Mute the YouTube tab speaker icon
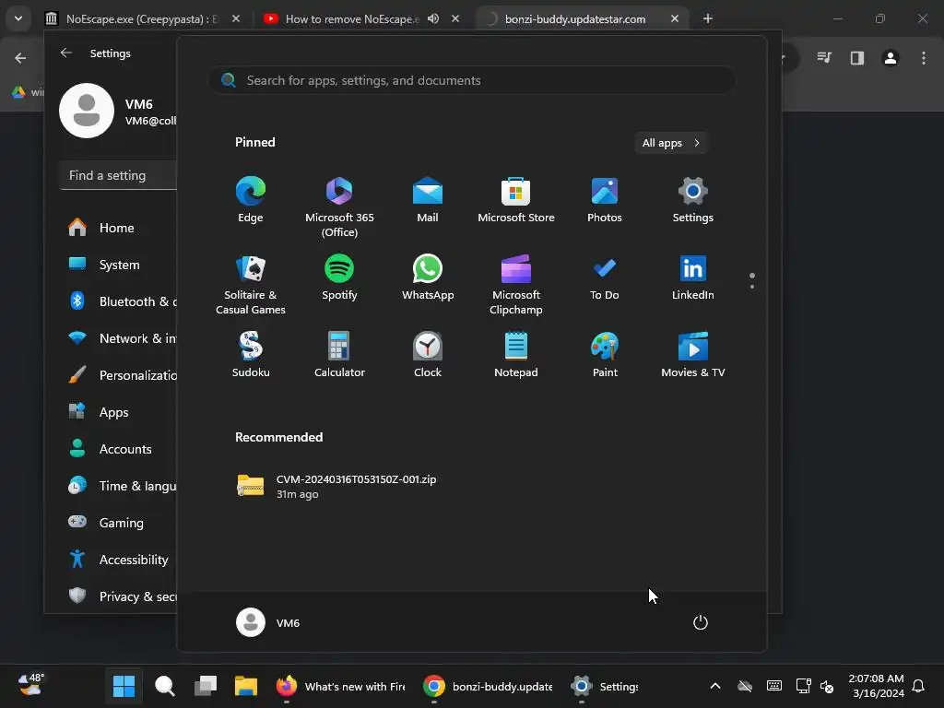This screenshot has height=708, width=944. [433, 18]
